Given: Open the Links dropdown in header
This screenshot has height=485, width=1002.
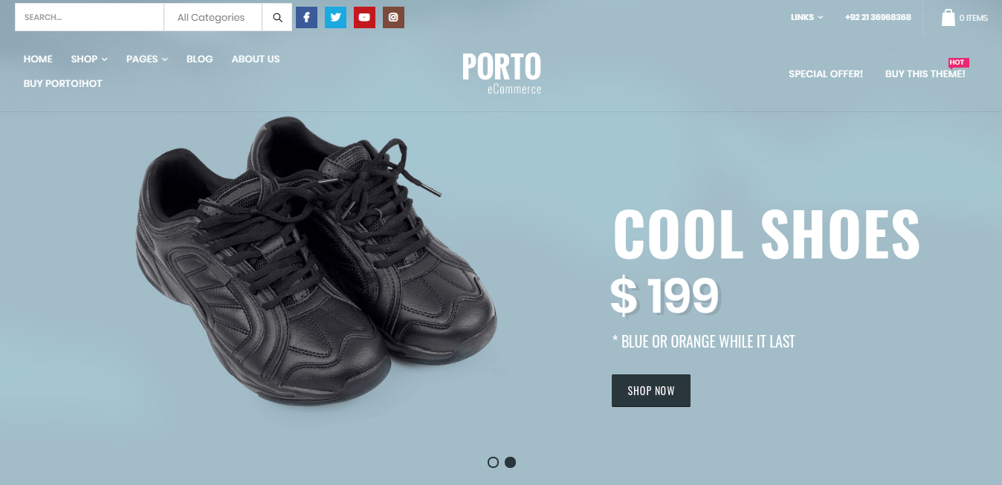Looking at the screenshot, I should 807,17.
